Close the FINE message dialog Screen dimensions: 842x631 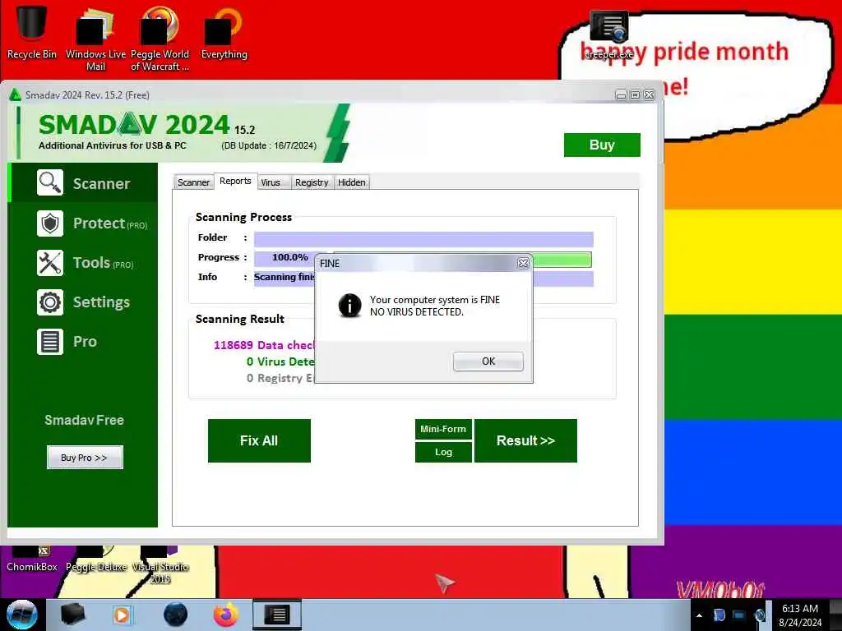click(523, 263)
